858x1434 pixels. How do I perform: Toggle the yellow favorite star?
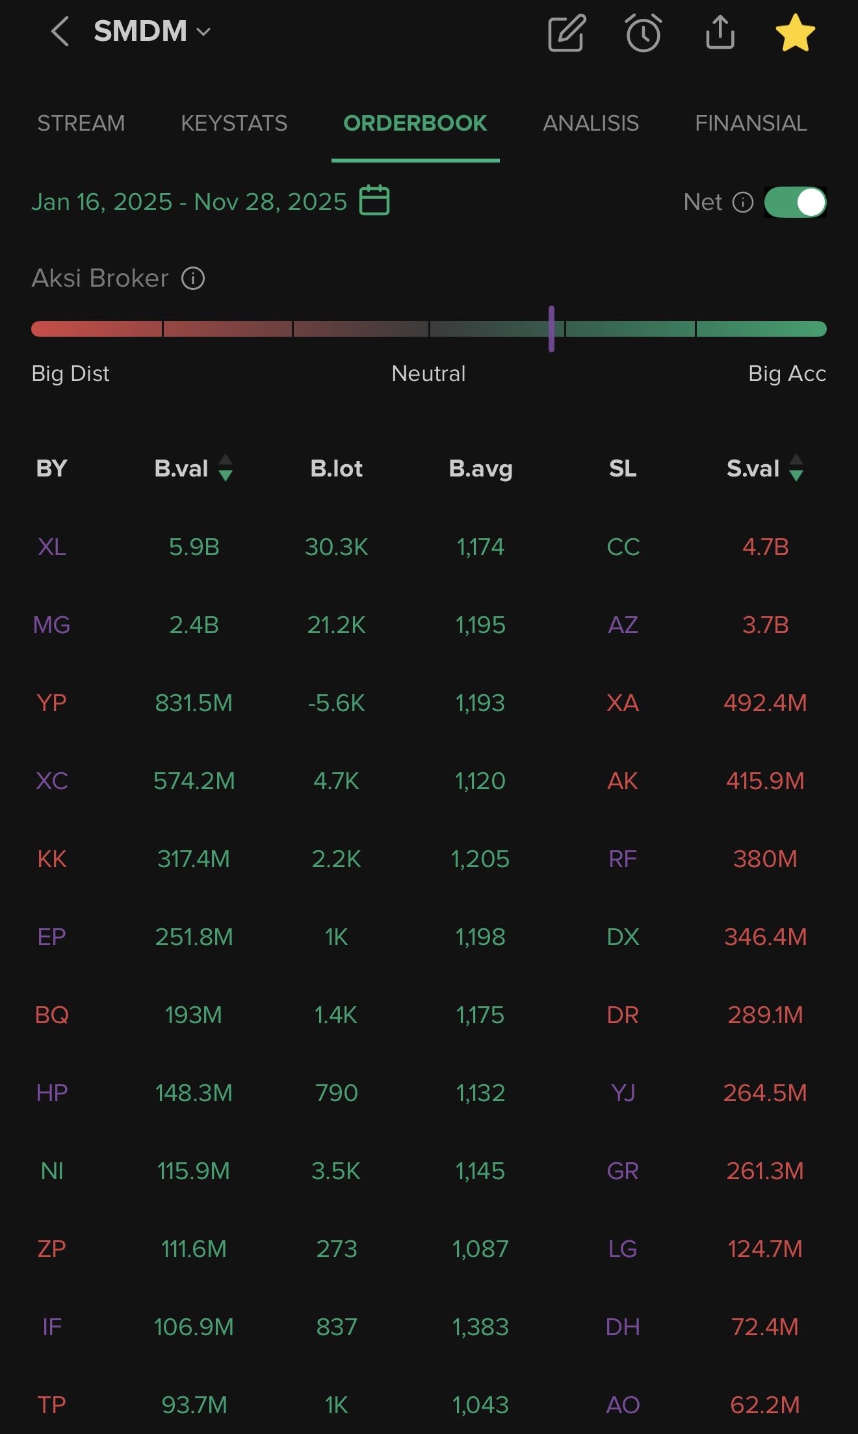pos(795,33)
